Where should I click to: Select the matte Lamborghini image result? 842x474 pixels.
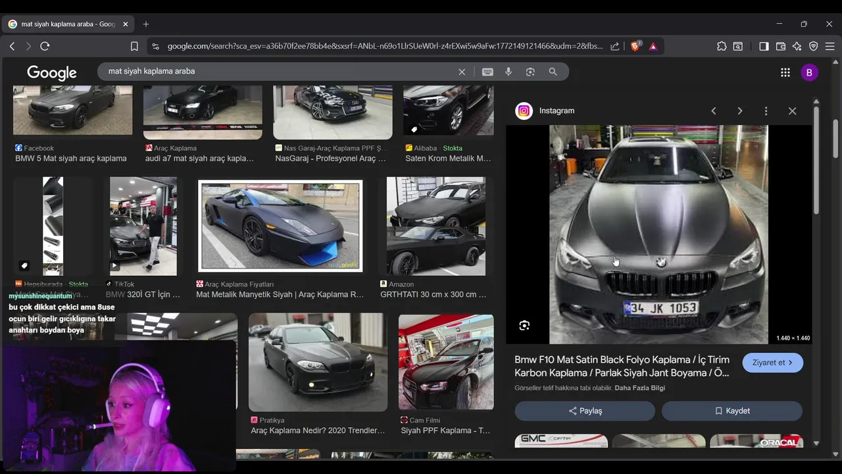pyautogui.click(x=280, y=226)
